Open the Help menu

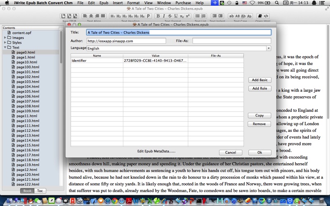(200, 3)
